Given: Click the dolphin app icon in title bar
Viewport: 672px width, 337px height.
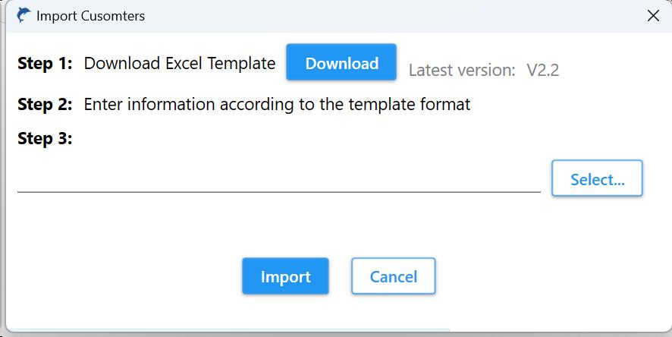Looking at the screenshot, I should [24, 15].
